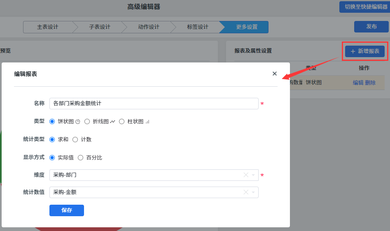Choose 求和 as the statistic type
390x231 pixels.
52,139
